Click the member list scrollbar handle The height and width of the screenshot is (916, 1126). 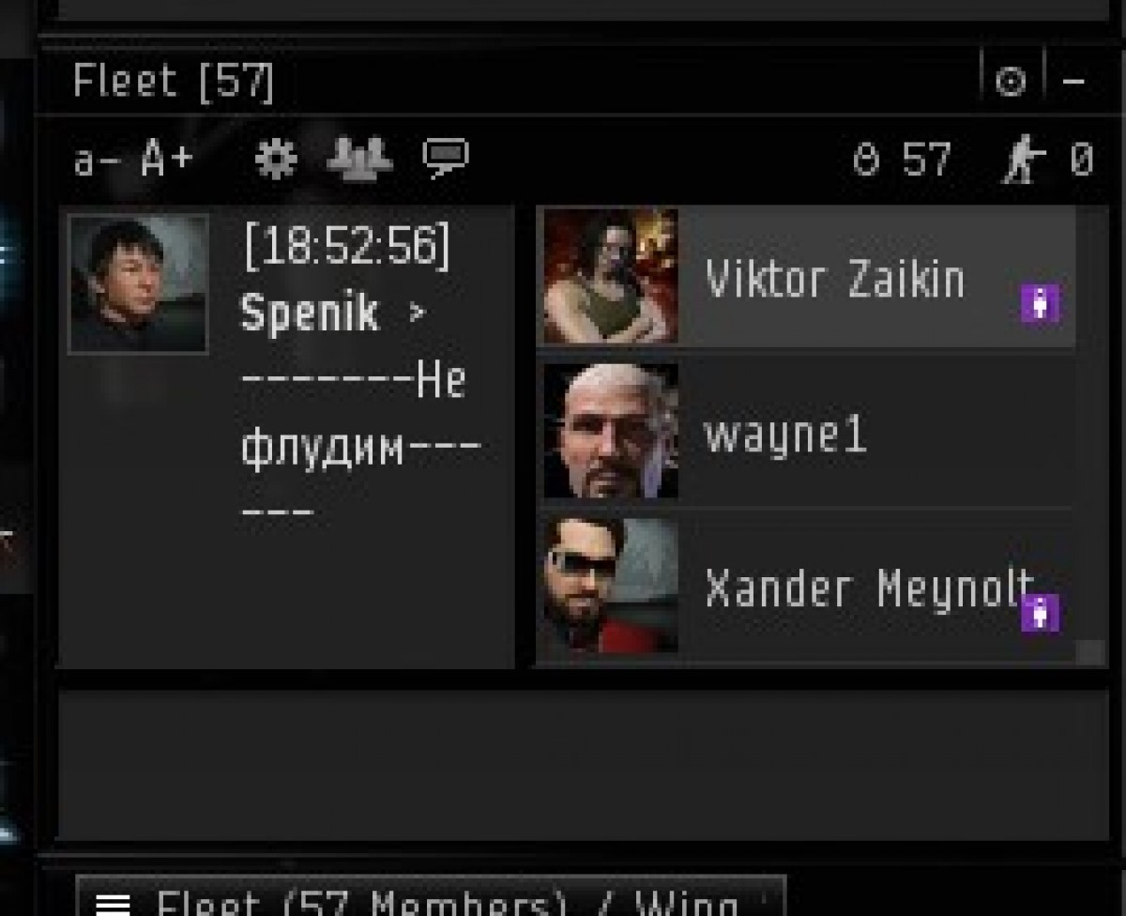coord(1090,652)
